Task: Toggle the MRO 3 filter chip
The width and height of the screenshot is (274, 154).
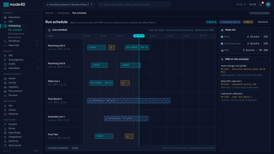Action: click(x=248, y=22)
